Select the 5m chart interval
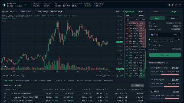The width and height of the screenshot is (184, 103). click(x=7, y=12)
